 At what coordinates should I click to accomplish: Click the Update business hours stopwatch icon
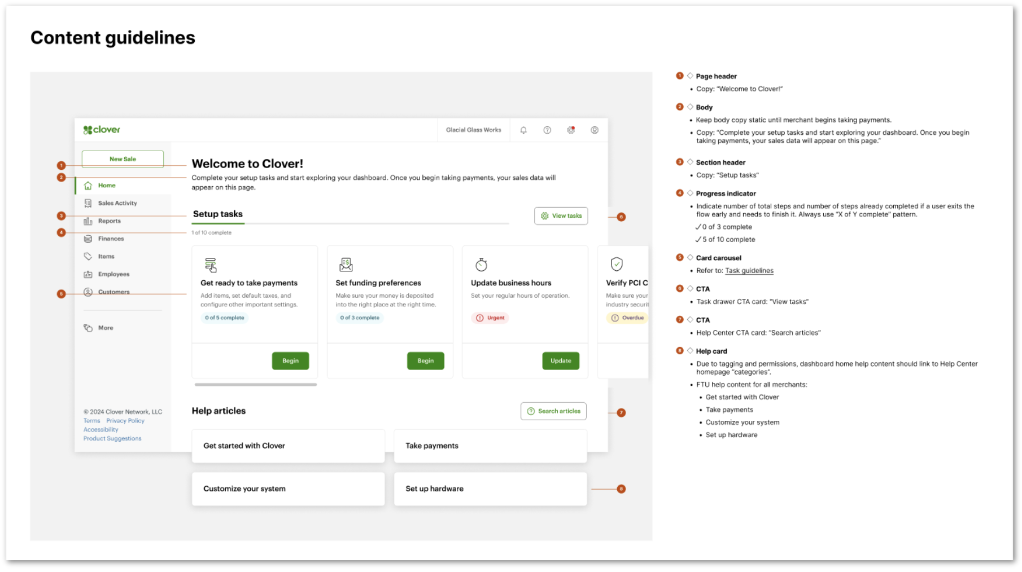(481, 265)
